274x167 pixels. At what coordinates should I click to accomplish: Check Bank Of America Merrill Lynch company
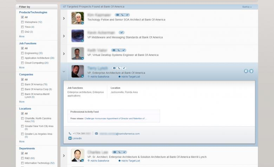[22, 94]
